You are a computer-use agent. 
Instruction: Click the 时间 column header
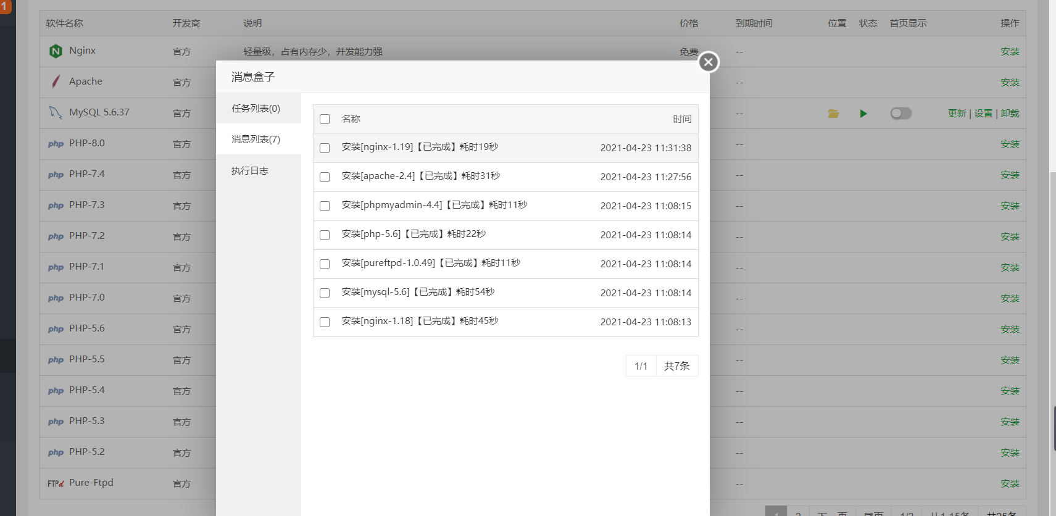tap(682, 119)
